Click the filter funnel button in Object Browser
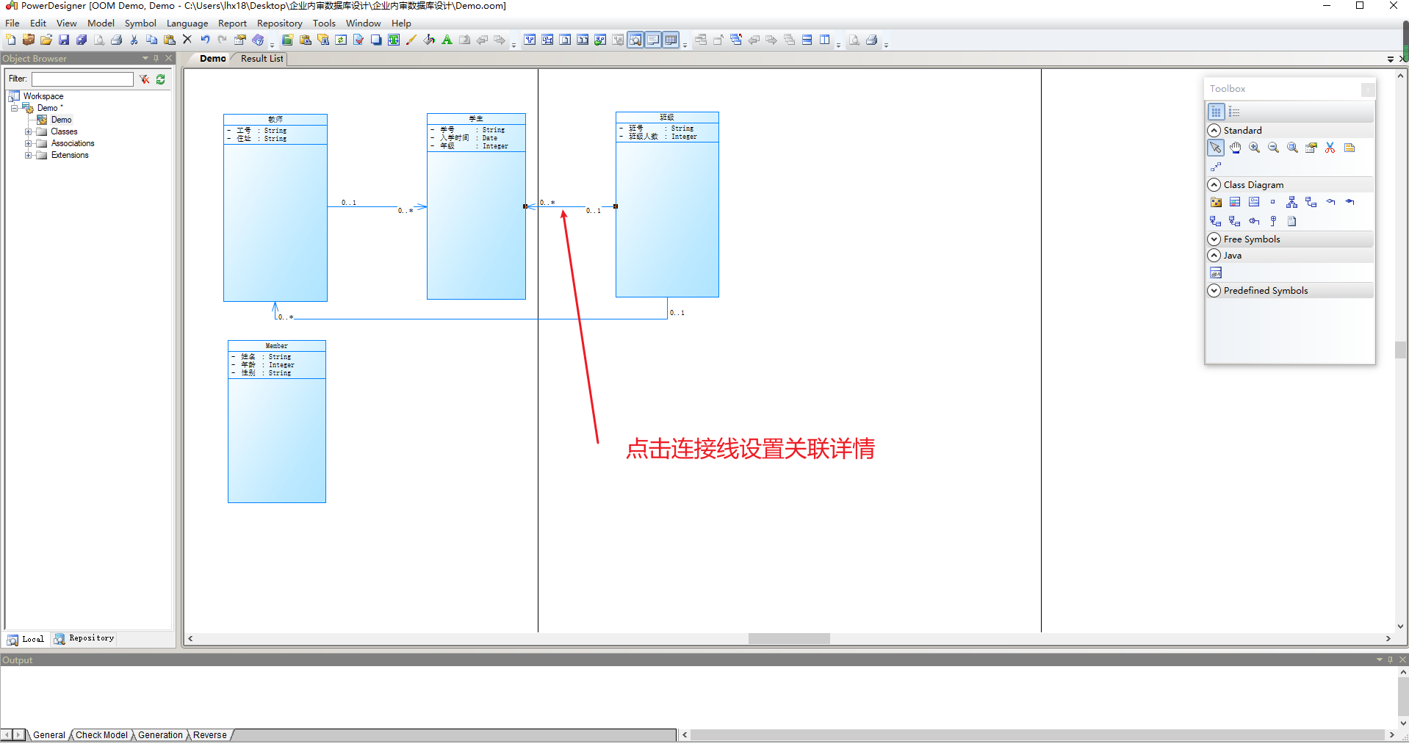 (x=144, y=79)
